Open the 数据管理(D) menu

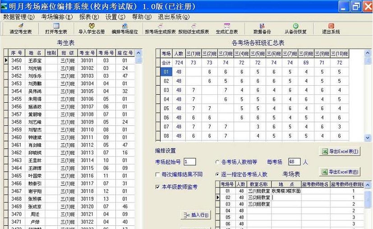(19, 17)
